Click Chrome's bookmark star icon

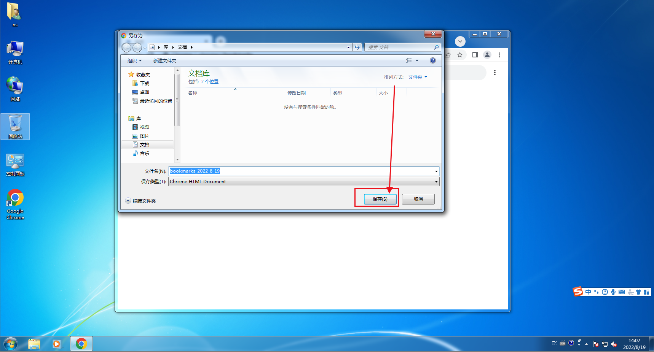460,55
